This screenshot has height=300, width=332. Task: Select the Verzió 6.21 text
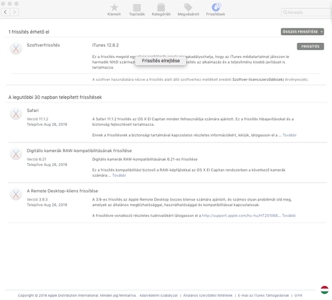point(37,159)
